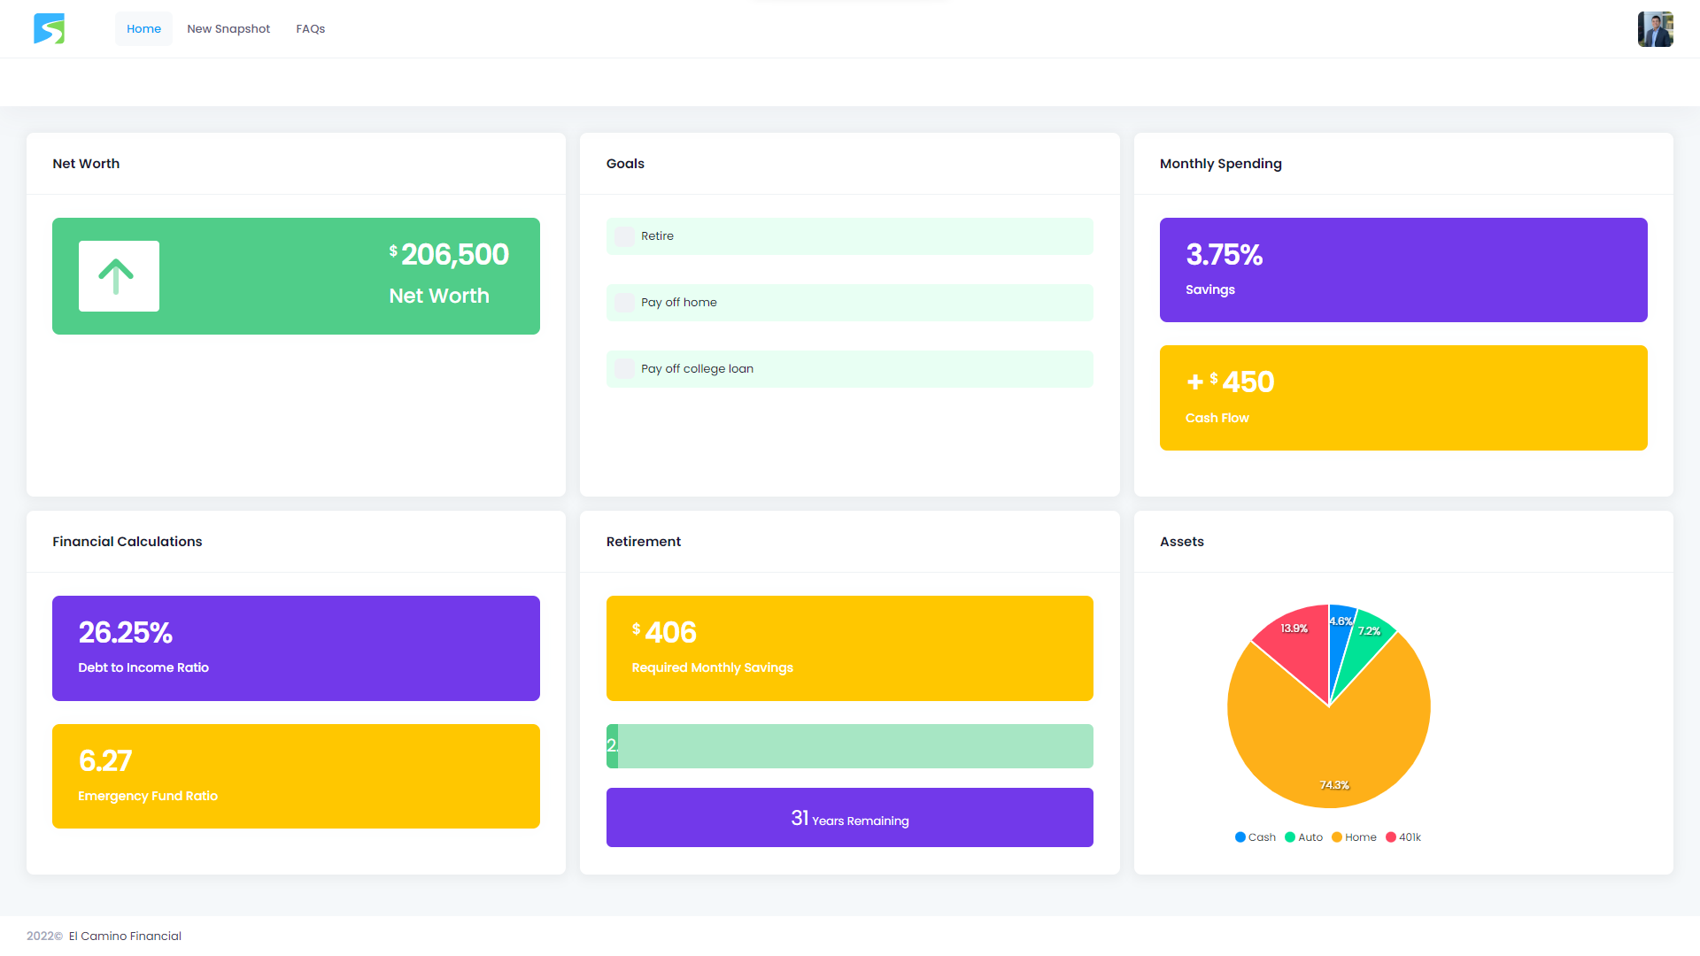Open the FAQs tab
Viewport: 1700px width, 956px height.
(311, 28)
